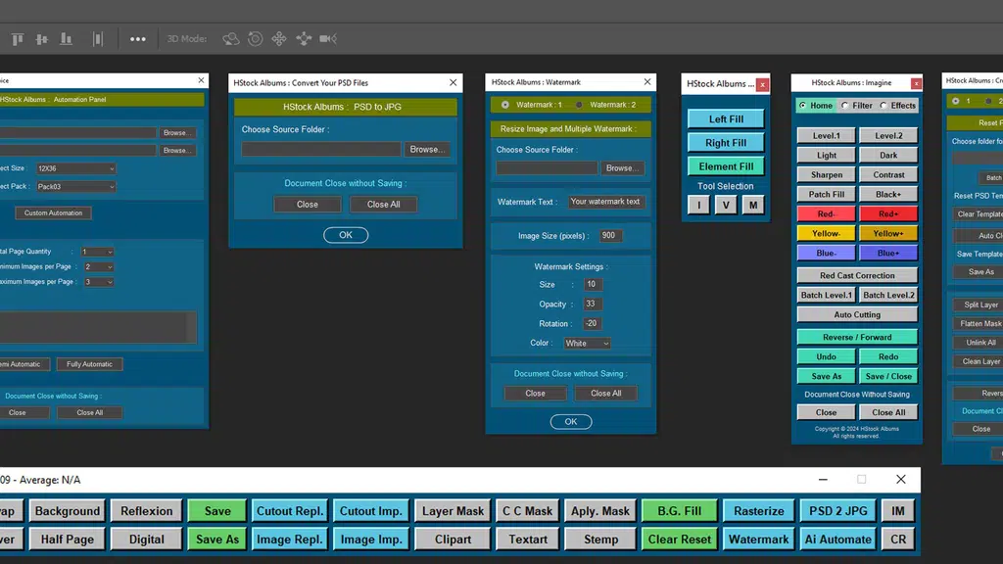Open the Maximum Images per Page dropdown

click(99, 282)
